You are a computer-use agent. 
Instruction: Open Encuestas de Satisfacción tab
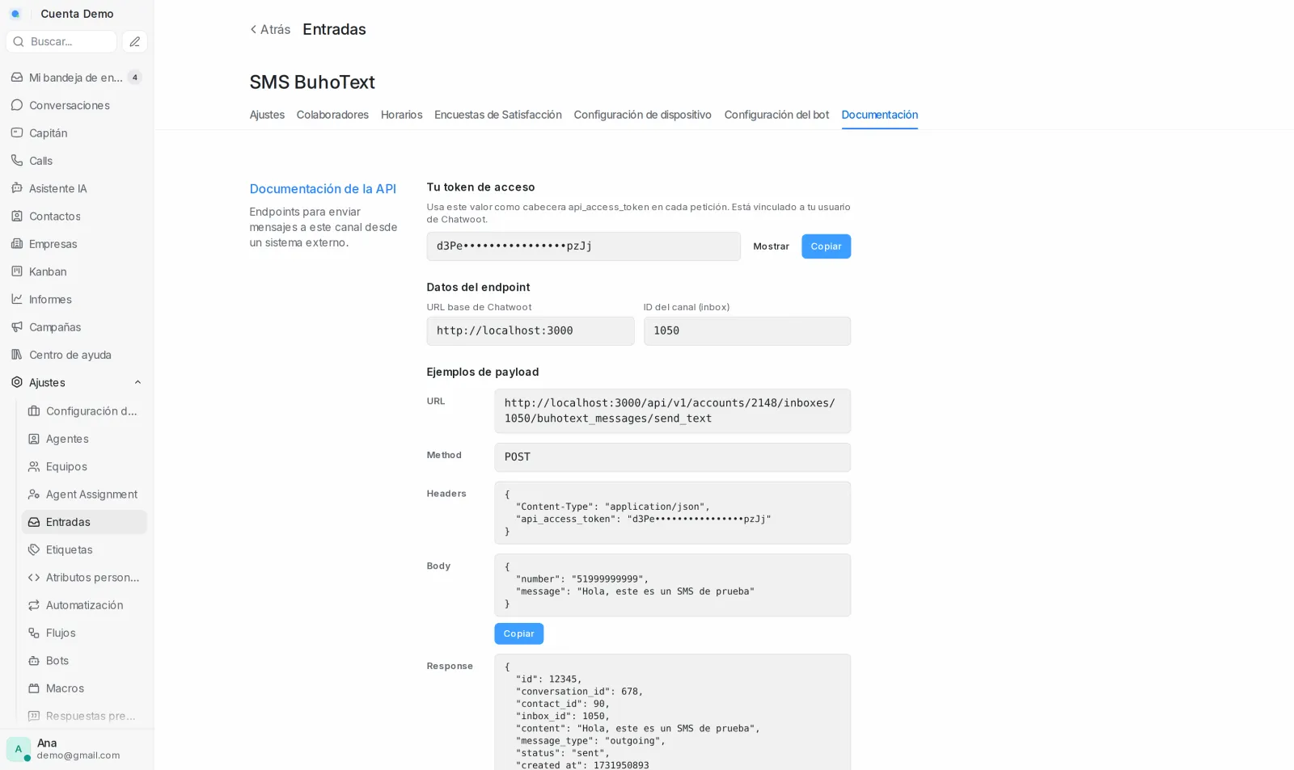click(498, 115)
